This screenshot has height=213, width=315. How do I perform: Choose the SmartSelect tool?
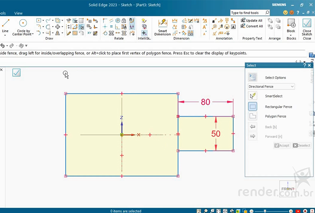253,96
